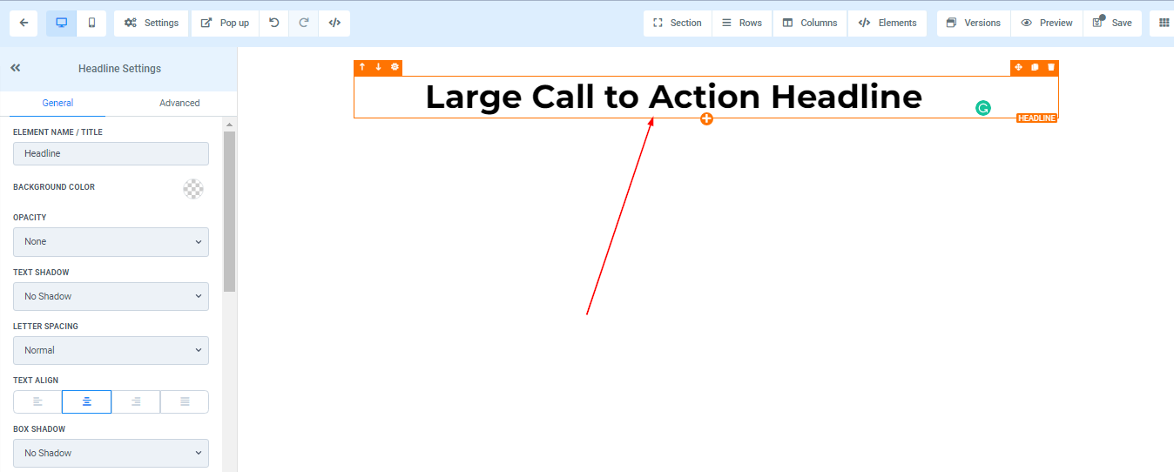Add new element with orange plus
This screenshot has width=1174, height=472.
tap(706, 118)
